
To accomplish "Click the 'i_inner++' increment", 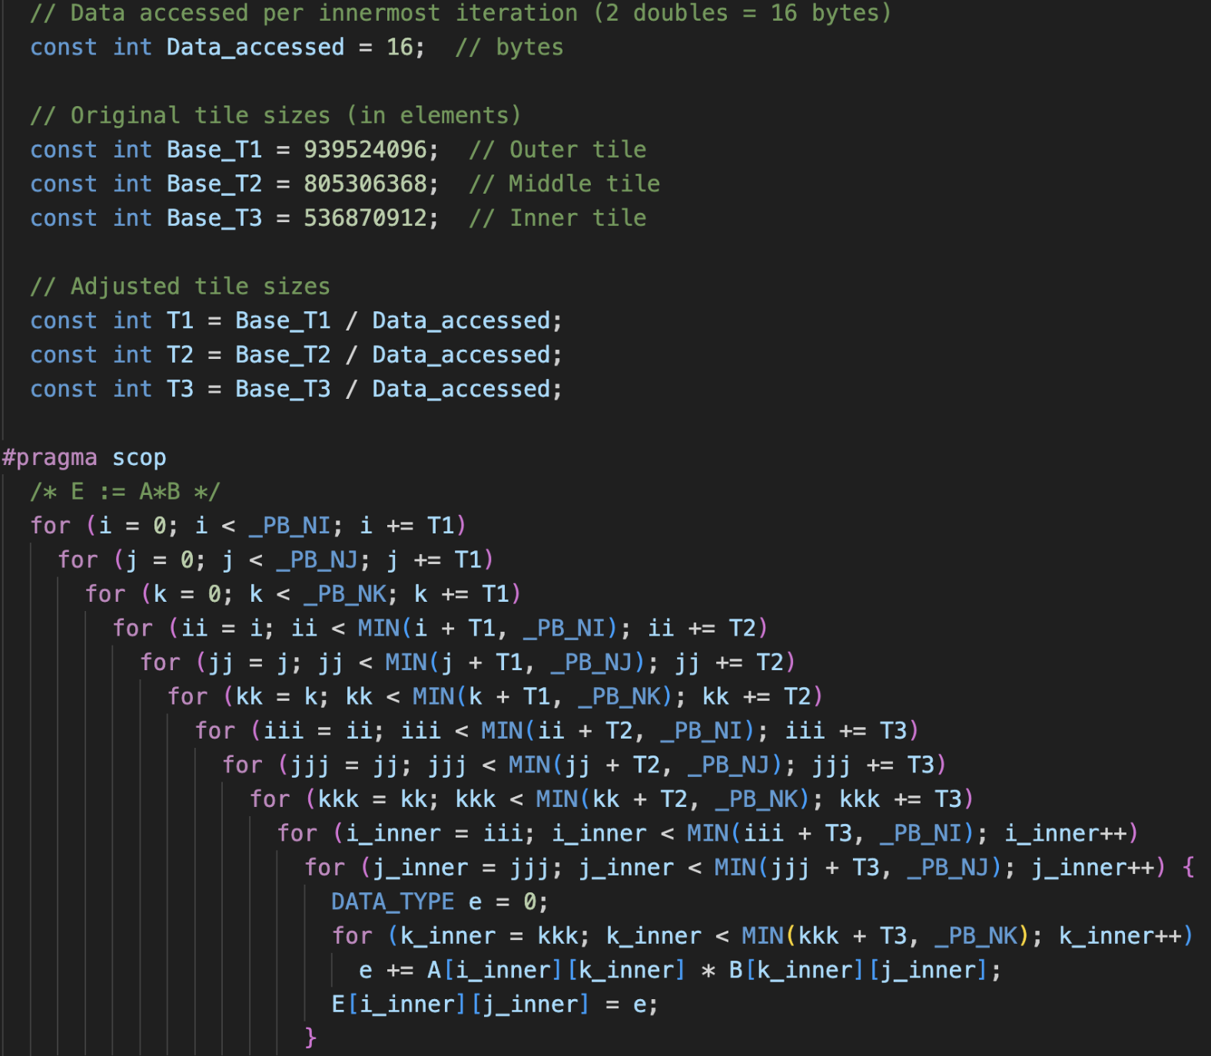I will (1066, 833).
